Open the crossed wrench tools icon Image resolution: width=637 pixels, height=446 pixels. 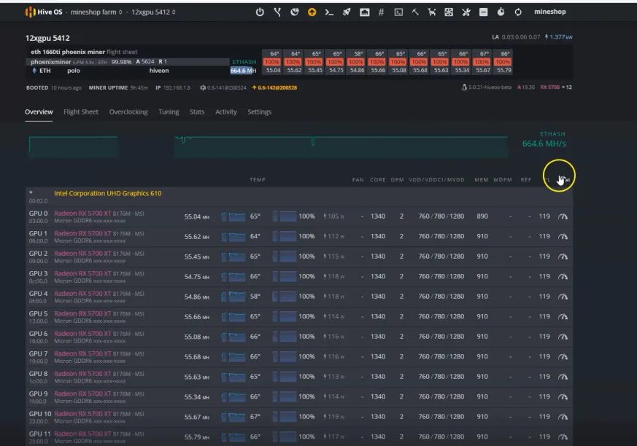466,12
